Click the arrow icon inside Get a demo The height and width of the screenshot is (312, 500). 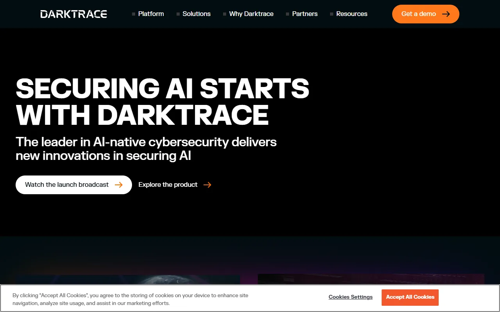pyautogui.click(x=446, y=14)
